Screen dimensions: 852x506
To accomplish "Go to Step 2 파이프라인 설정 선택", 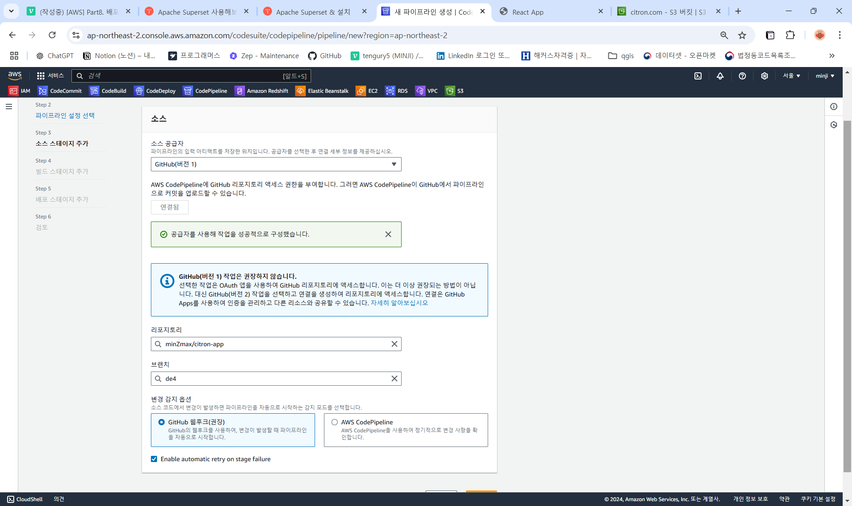I will pos(65,115).
